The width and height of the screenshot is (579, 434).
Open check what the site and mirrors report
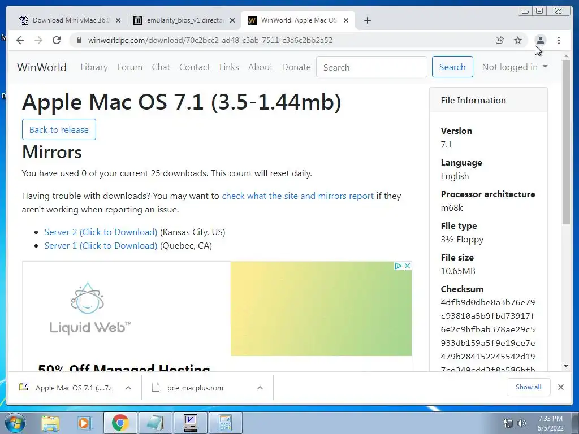(x=297, y=196)
